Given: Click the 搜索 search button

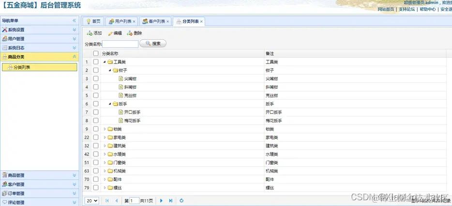Looking at the screenshot, I should click(153, 43).
